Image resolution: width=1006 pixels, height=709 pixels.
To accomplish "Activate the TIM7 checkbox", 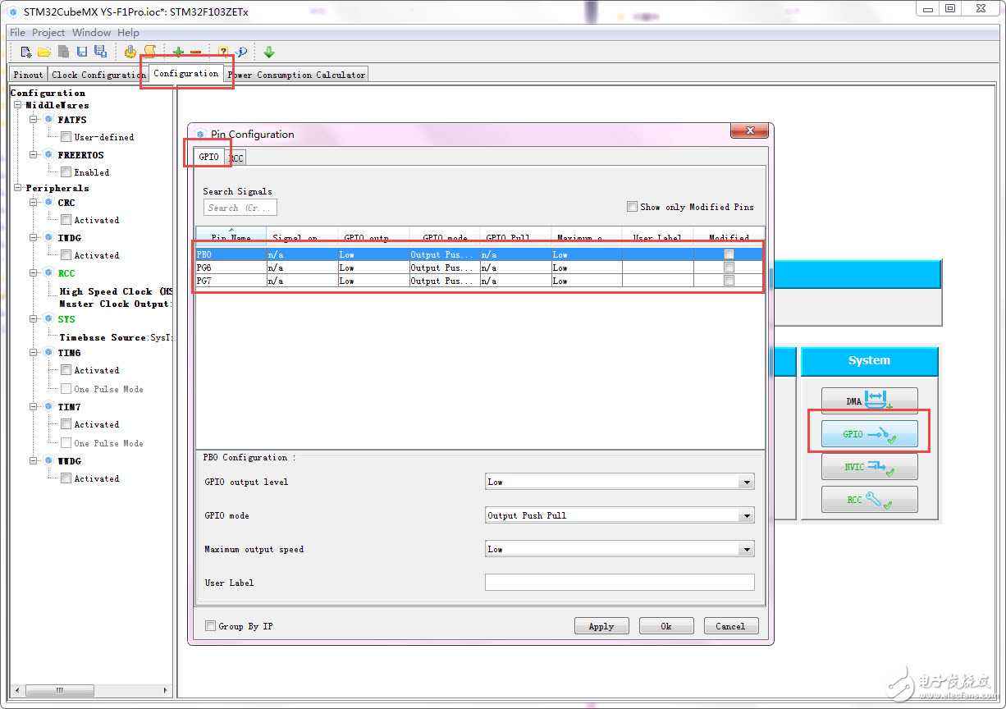I will click(66, 424).
